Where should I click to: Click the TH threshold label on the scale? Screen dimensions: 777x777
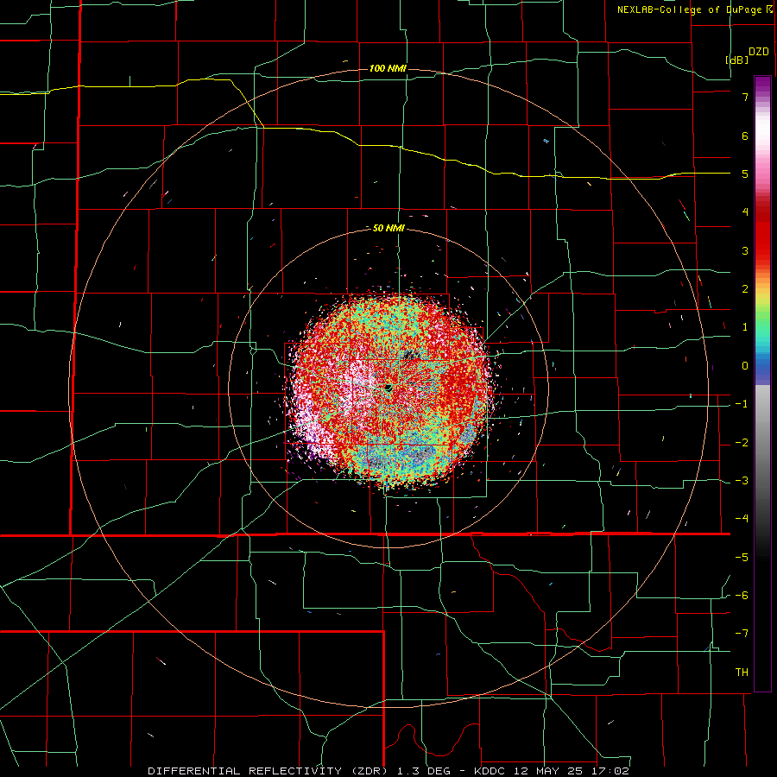(742, 672)
